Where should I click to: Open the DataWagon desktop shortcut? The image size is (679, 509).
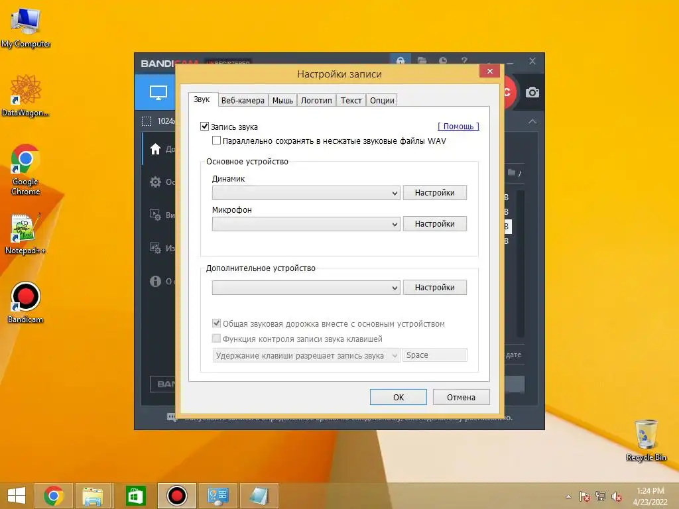click(x=26, y=95)
